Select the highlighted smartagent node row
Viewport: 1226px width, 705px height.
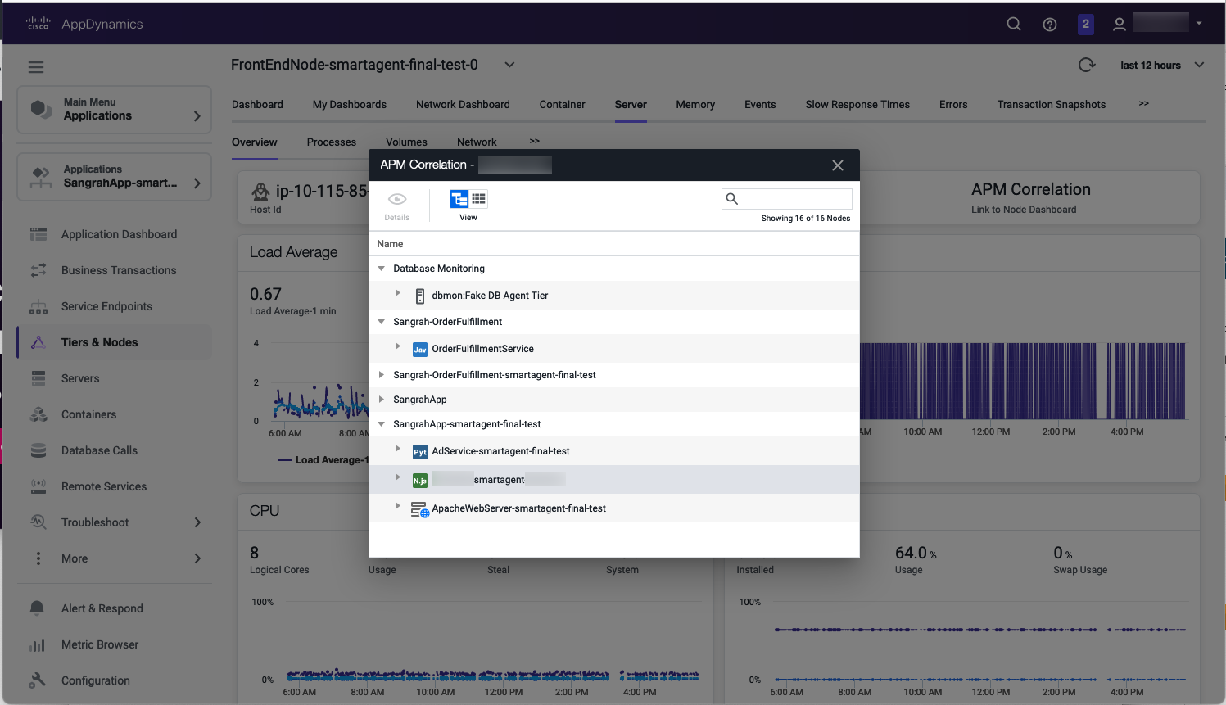coord(614,480)
